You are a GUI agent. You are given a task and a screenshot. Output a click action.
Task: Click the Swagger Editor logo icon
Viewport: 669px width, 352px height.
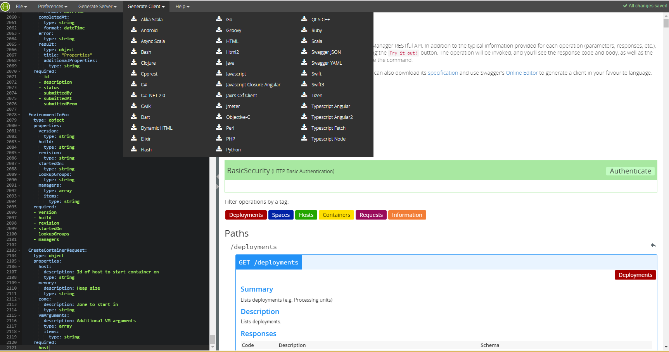pos(5,6)
